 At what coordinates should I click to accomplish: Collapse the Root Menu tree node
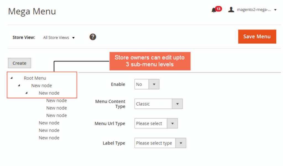11,78
